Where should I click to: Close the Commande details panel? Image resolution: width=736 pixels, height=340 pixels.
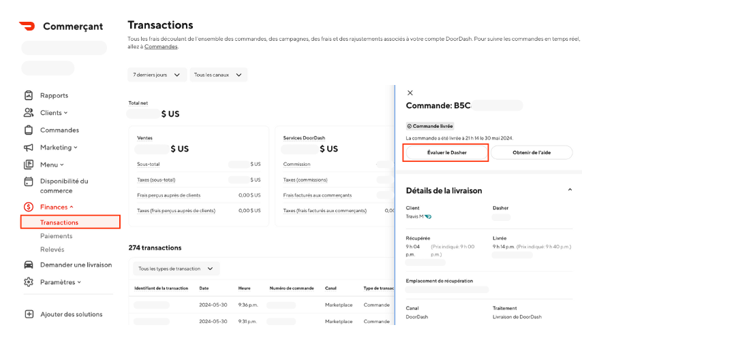pyautogui.click(x=410, y=92)
